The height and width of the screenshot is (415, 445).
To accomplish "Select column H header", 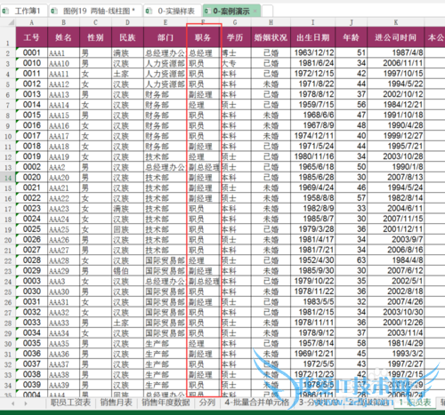I will tap(271, 22).
